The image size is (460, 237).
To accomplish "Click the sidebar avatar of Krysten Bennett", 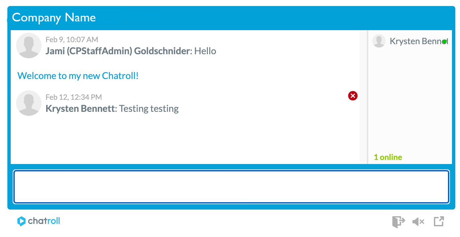I will pyautogui.click(x=379, y=41).
